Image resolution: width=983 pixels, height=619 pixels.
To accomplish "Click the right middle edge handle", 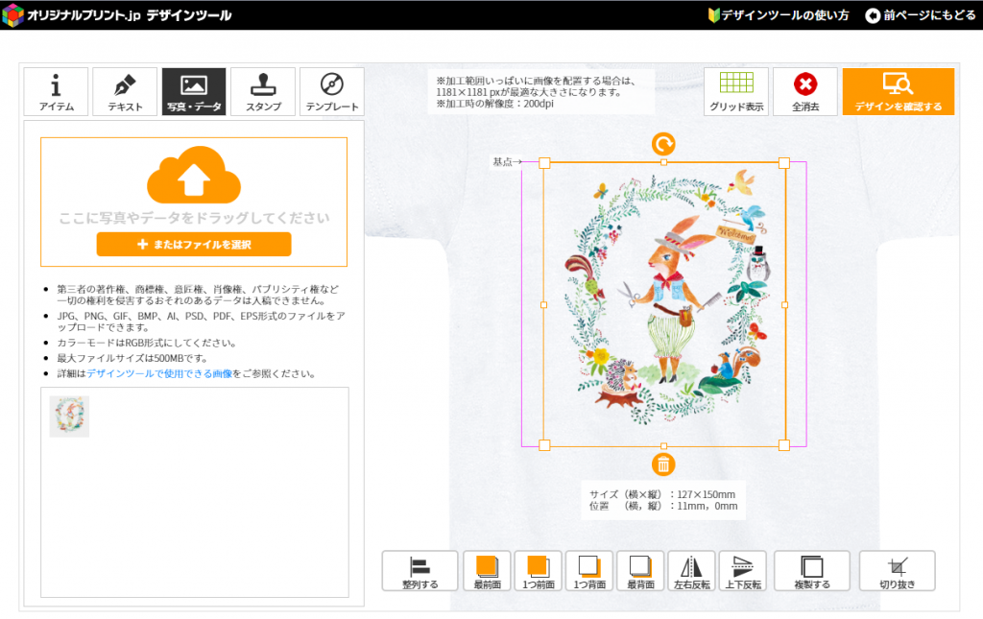I will coord(785,305).
